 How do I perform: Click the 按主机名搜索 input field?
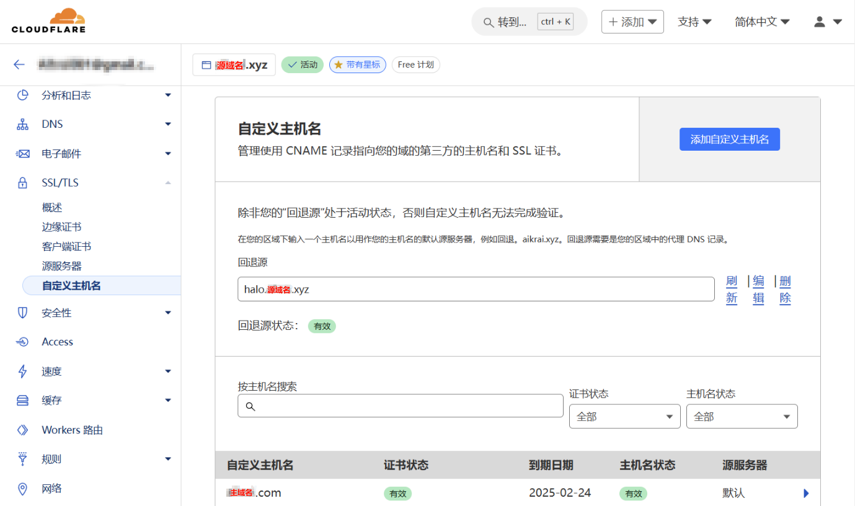coord(401,406)
